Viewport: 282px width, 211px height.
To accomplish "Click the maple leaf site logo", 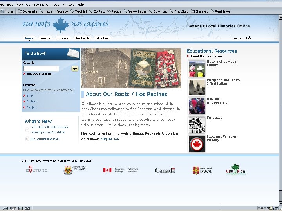I will click(x=61, y=25).
